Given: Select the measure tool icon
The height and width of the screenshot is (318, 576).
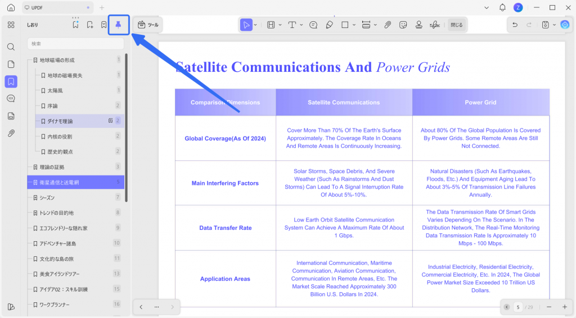Looking at the screenshot, I should (366, 25).
